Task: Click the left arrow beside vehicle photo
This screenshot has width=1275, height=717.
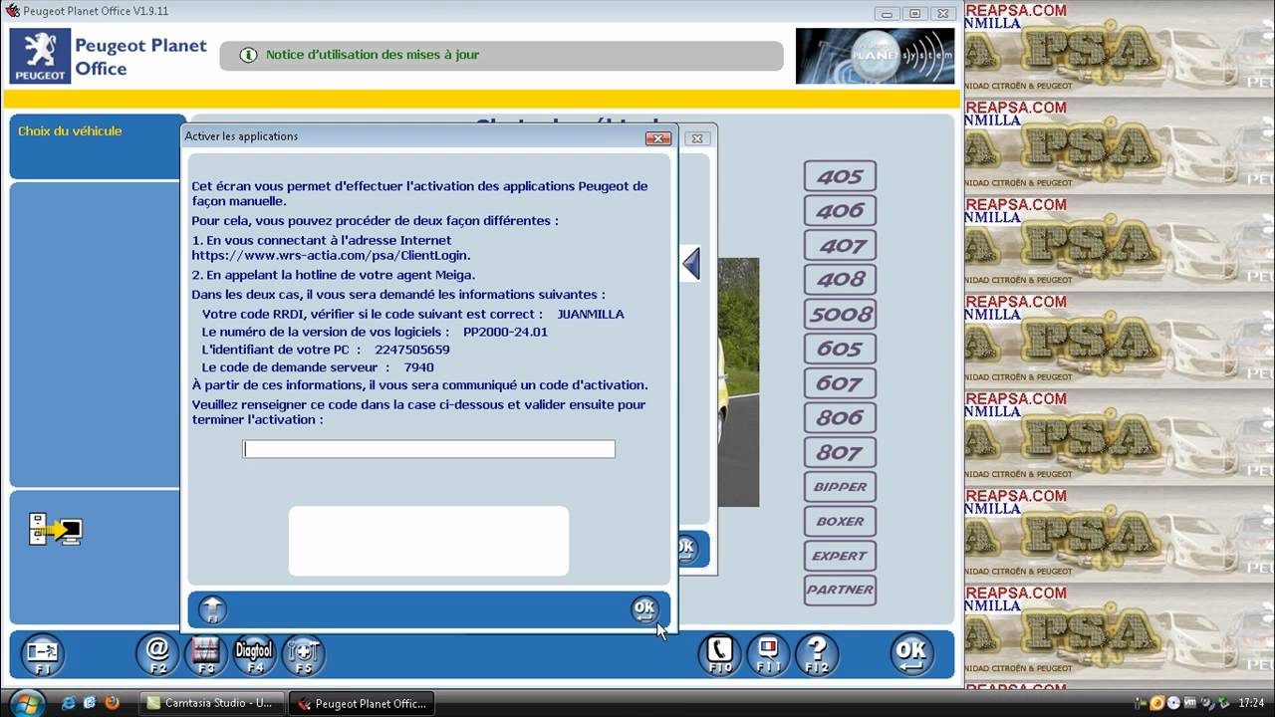Action: [691, 264]
